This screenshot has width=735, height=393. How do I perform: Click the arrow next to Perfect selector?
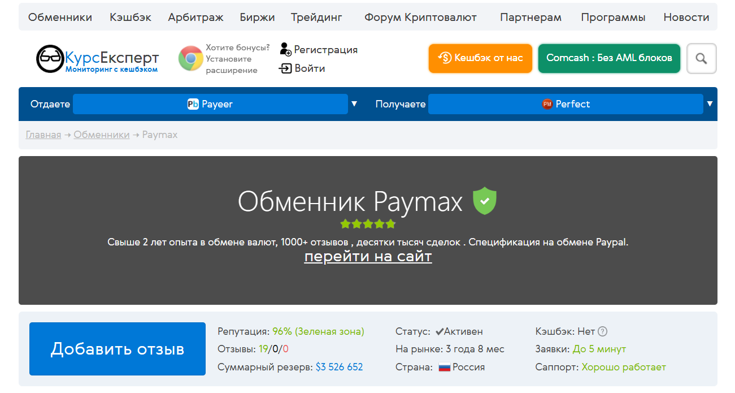pyautogui.click(x=710, y=103)
